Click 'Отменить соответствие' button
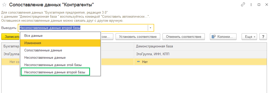The width and height of the screenshot is (271, 93). 184,37
